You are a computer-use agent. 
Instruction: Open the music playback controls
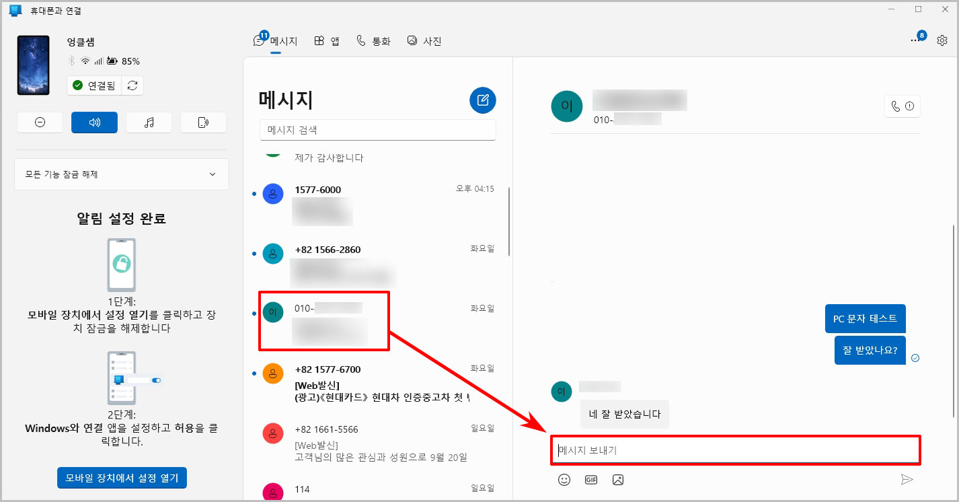click(149, 122)
